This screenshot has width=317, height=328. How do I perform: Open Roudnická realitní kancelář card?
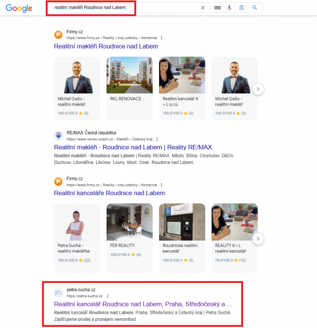[x=182, y=238]
